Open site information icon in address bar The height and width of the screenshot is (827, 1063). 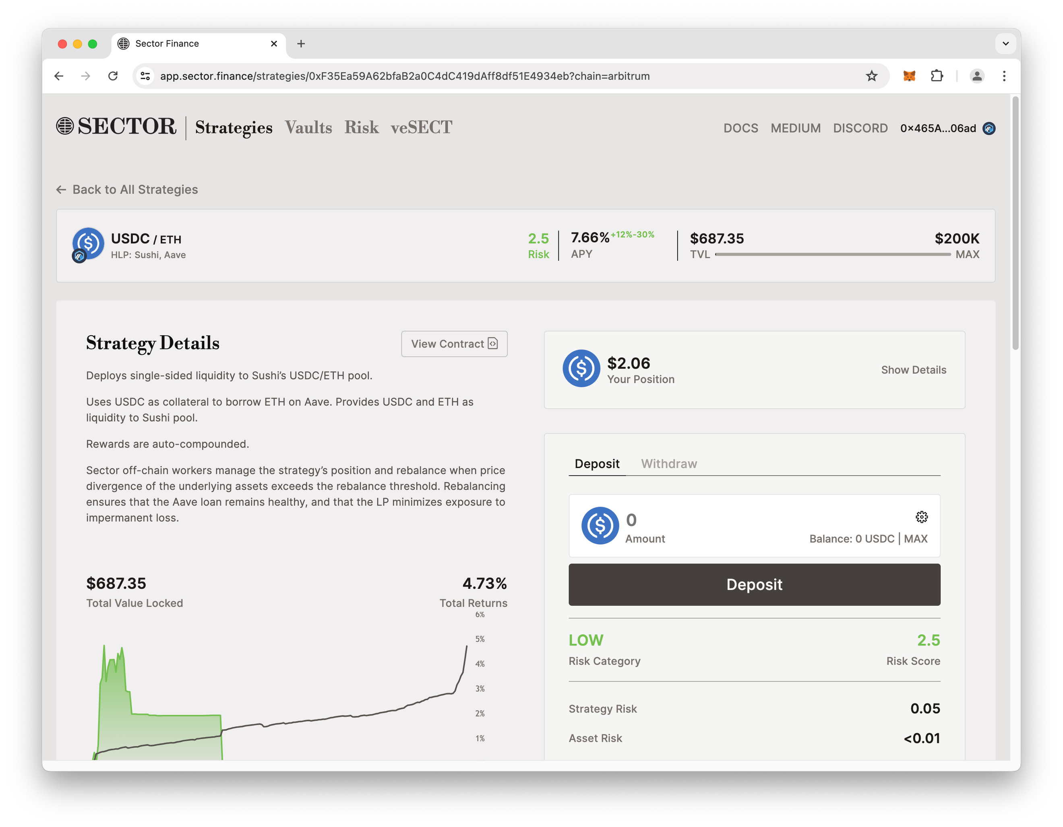click(x=145, y=76)
